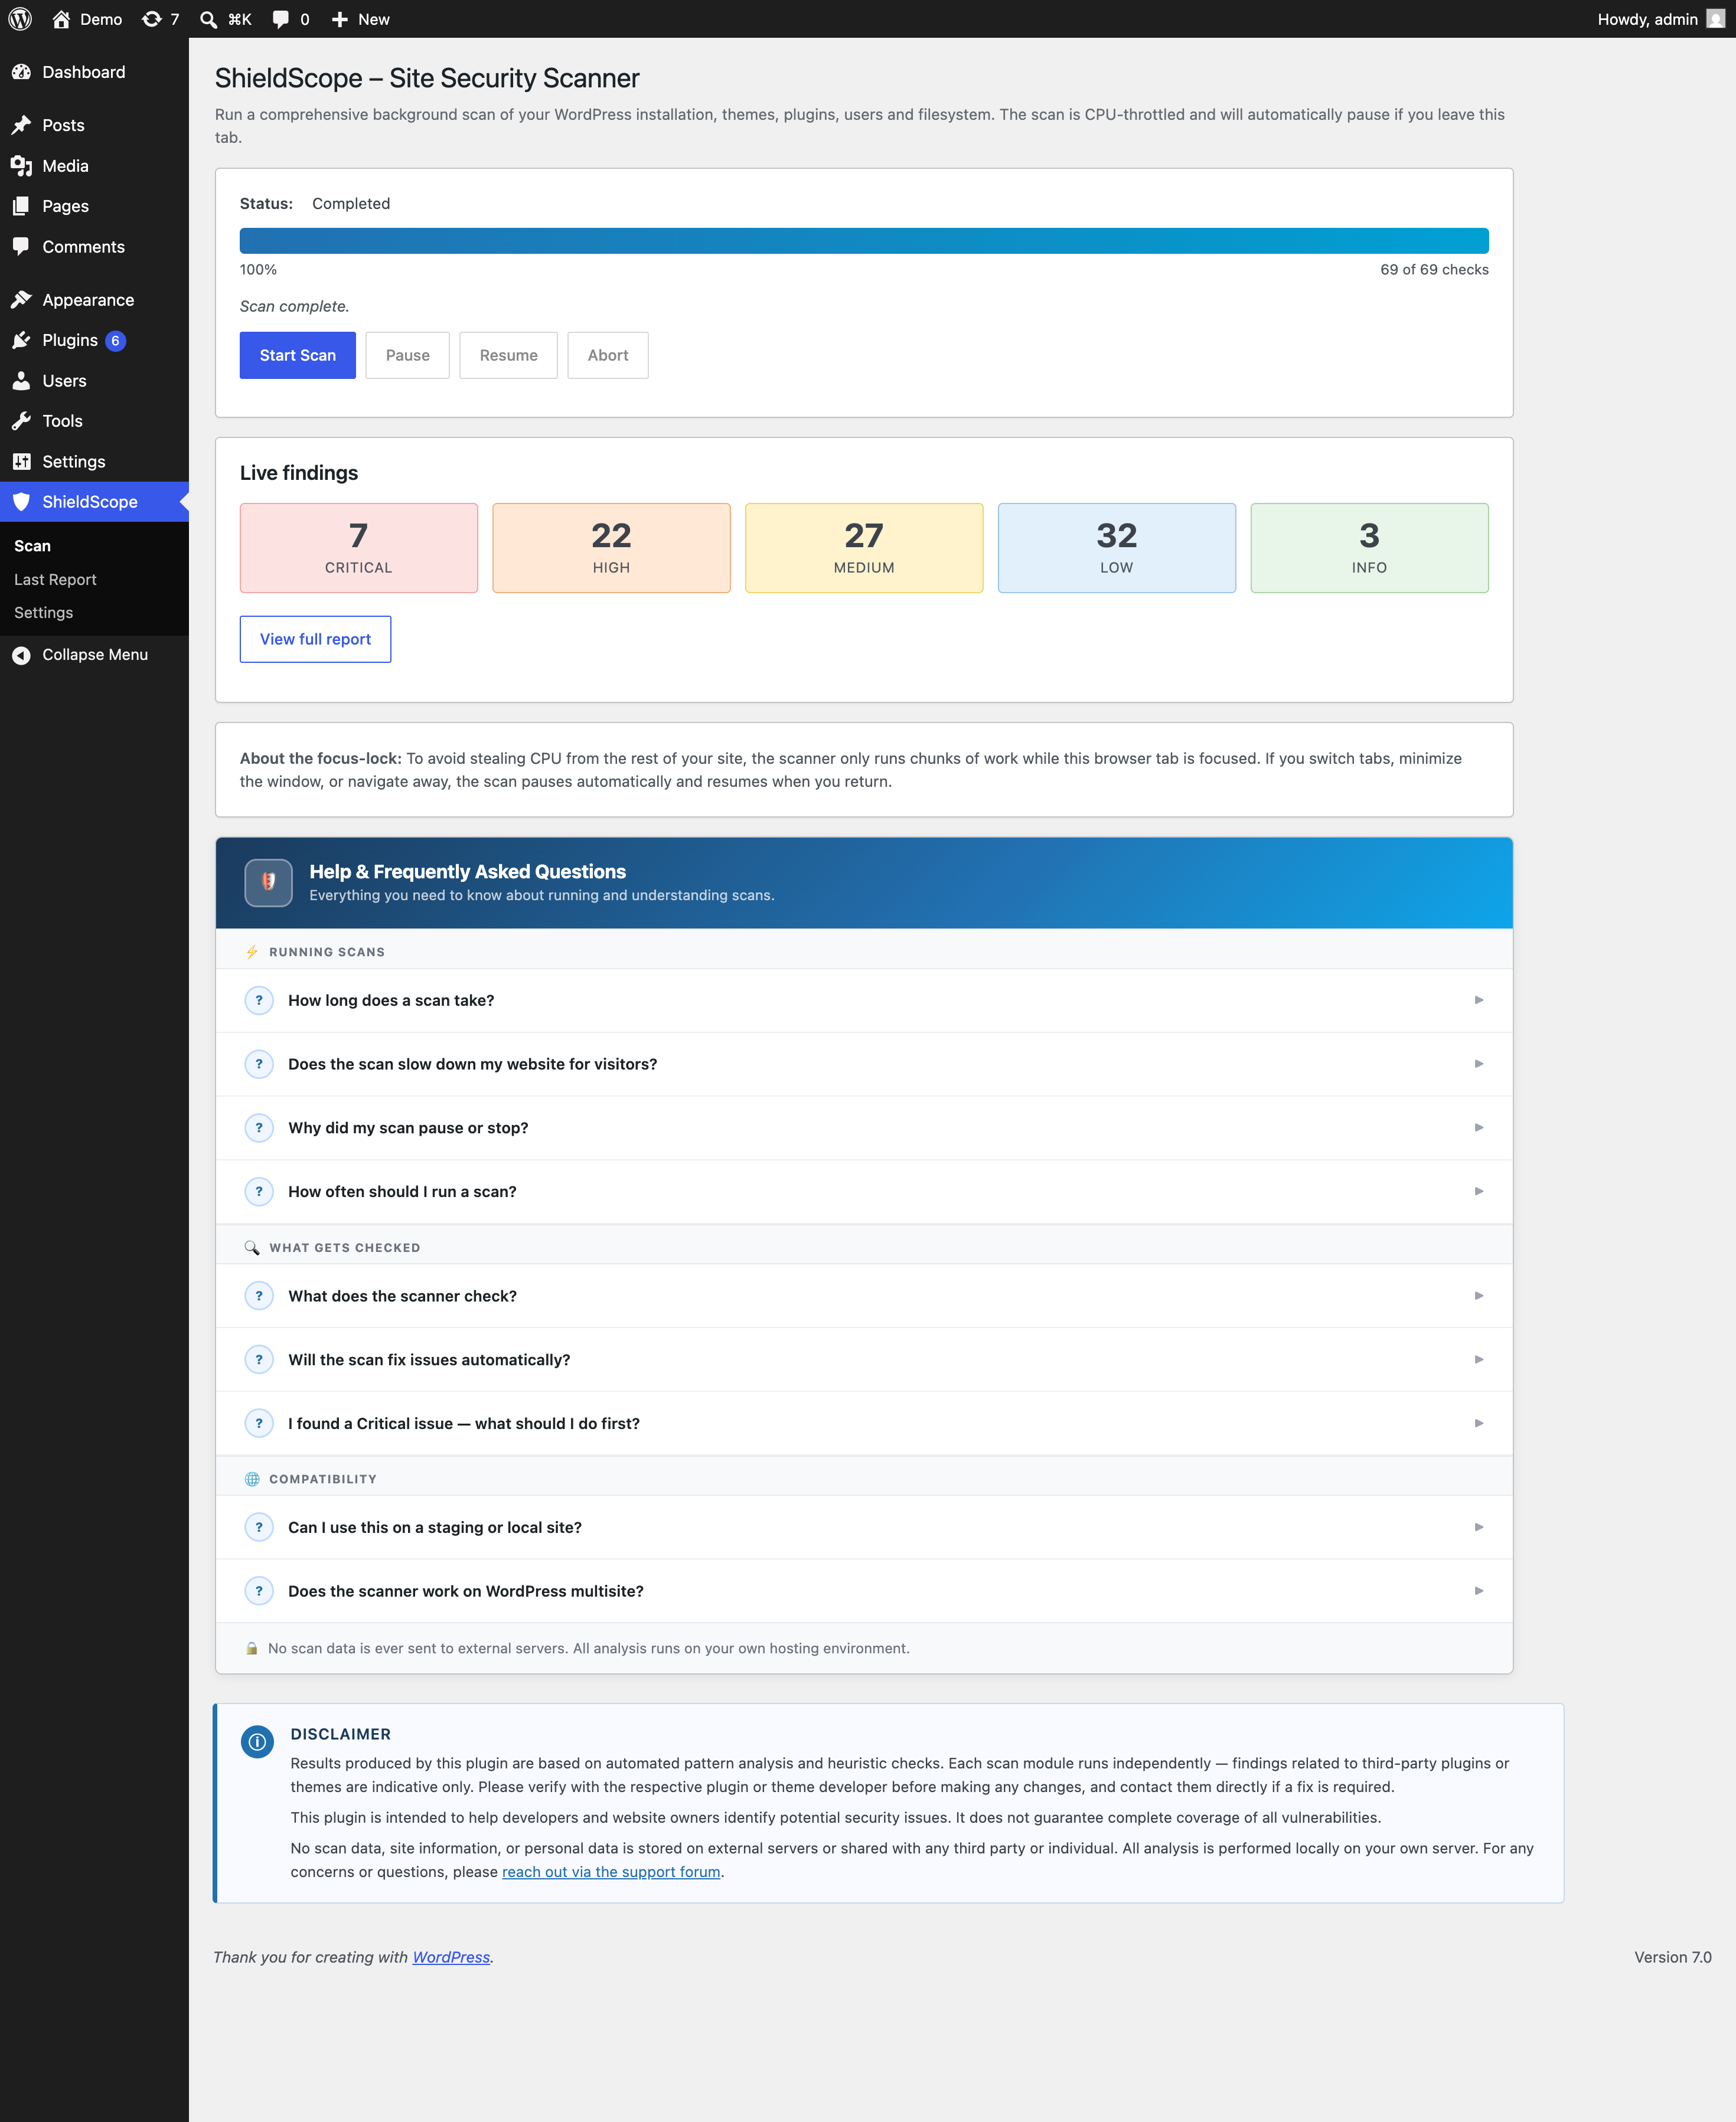Open the Demo site home icon
The image size is (1736, 2122).
point(61,19)
